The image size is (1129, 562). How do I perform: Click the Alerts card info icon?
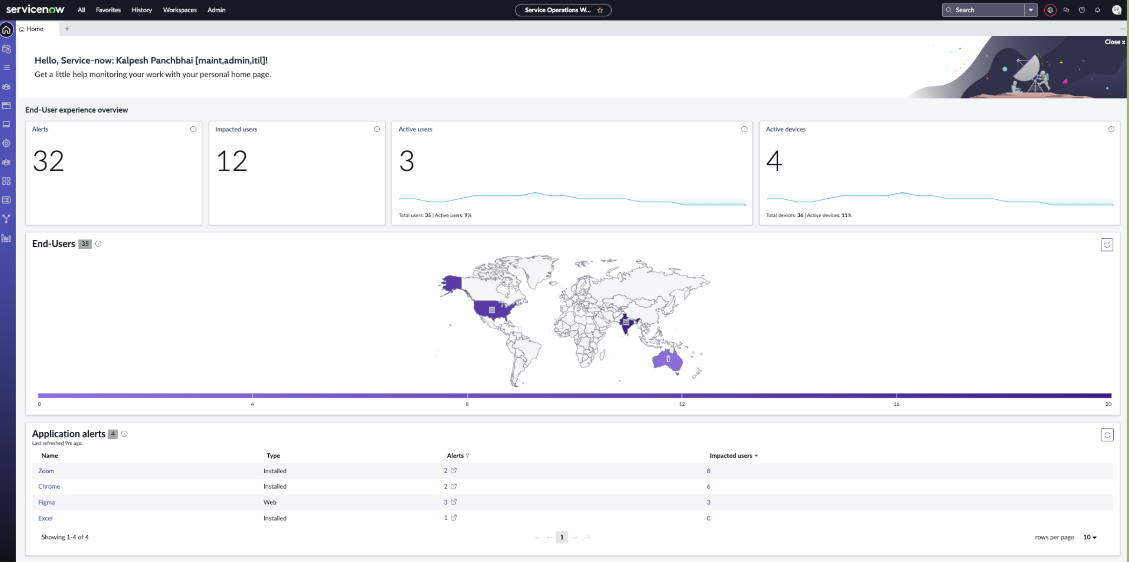coord(193,129)
